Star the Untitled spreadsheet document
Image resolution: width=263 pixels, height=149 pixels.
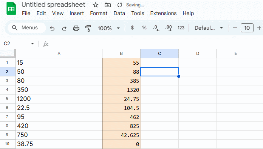[96, 5]
